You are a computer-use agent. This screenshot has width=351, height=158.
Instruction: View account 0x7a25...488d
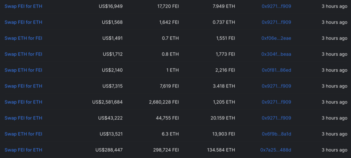(276, 150)
